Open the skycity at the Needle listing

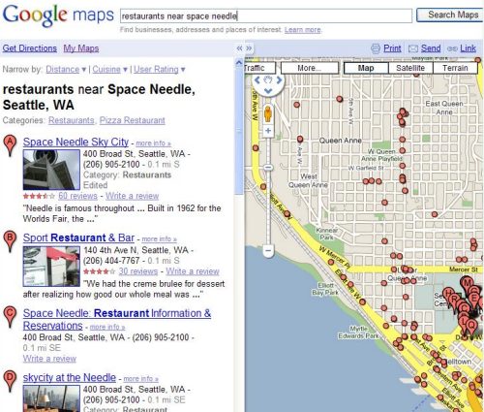70,377
